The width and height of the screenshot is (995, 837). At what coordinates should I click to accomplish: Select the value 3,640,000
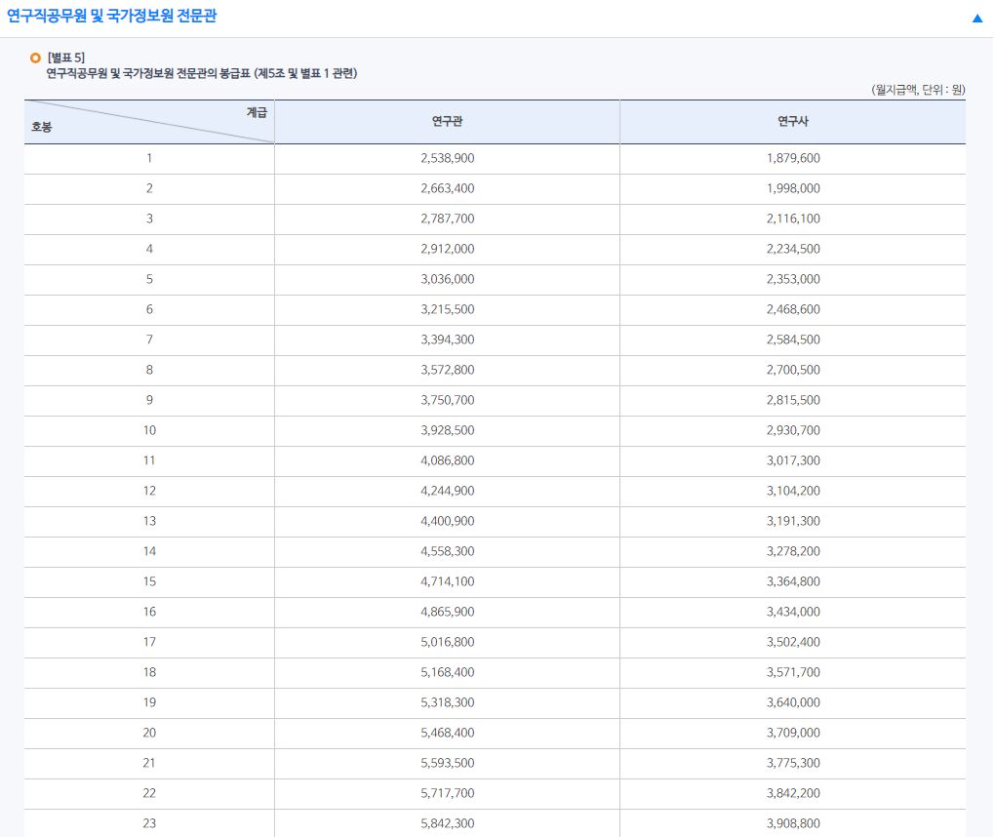pyautogui.click(x=793, y=702)
